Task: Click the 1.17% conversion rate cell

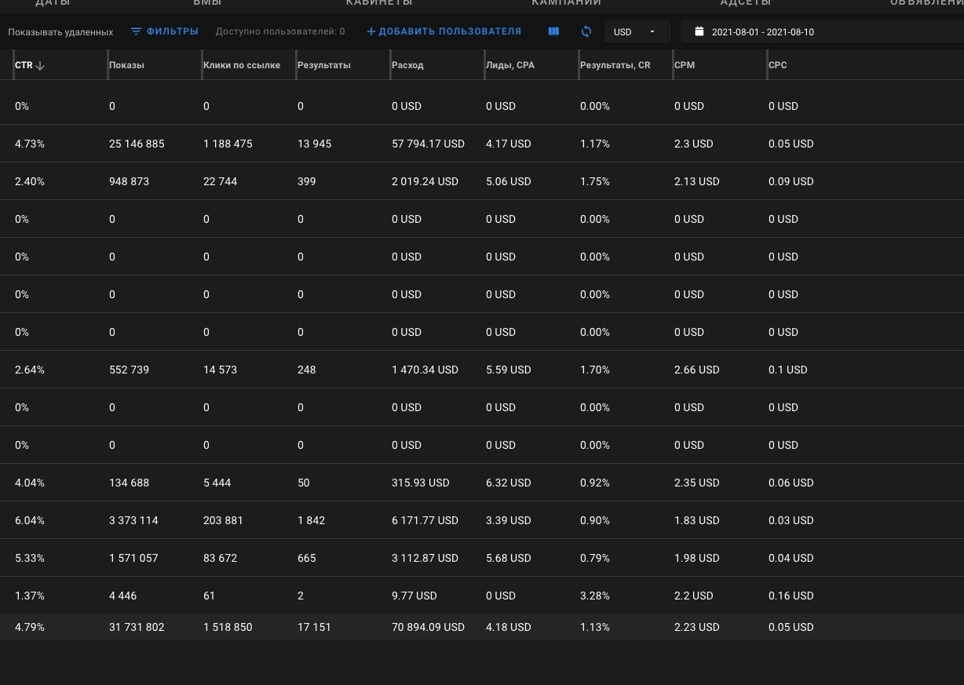Action: click(x=595, y=144)
